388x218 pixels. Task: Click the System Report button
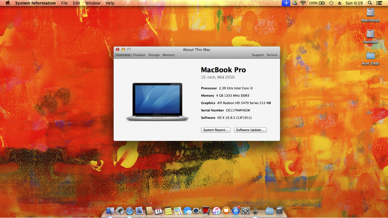[x=216, y=130]
